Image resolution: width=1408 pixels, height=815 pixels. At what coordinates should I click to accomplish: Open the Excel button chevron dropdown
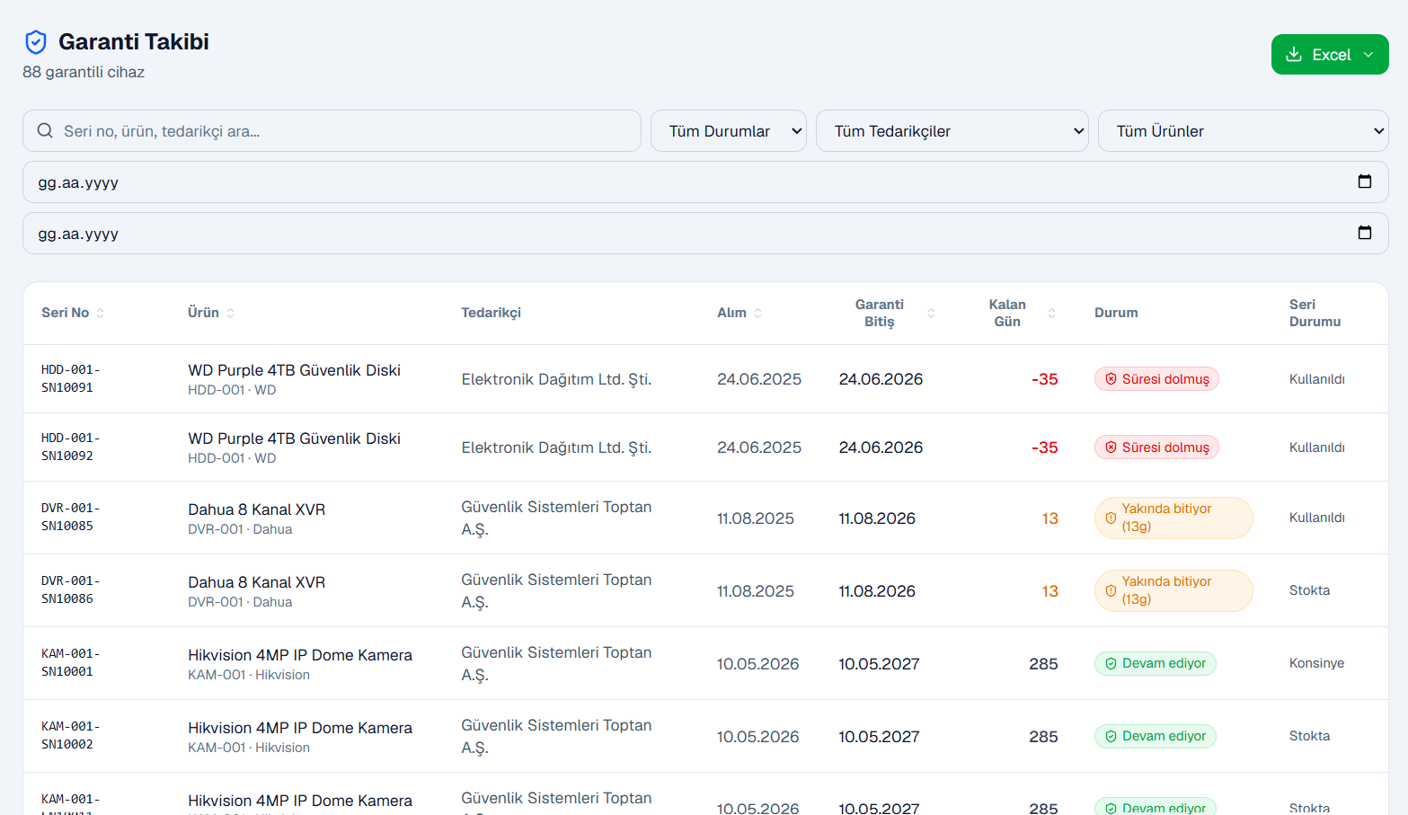tap(1368, 55)
